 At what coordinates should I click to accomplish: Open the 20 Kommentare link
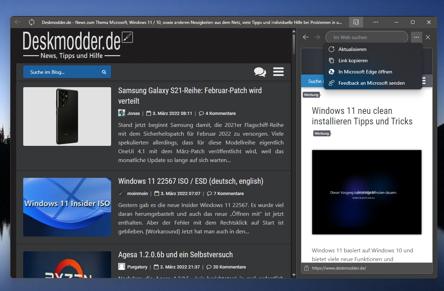coord(226,267)
